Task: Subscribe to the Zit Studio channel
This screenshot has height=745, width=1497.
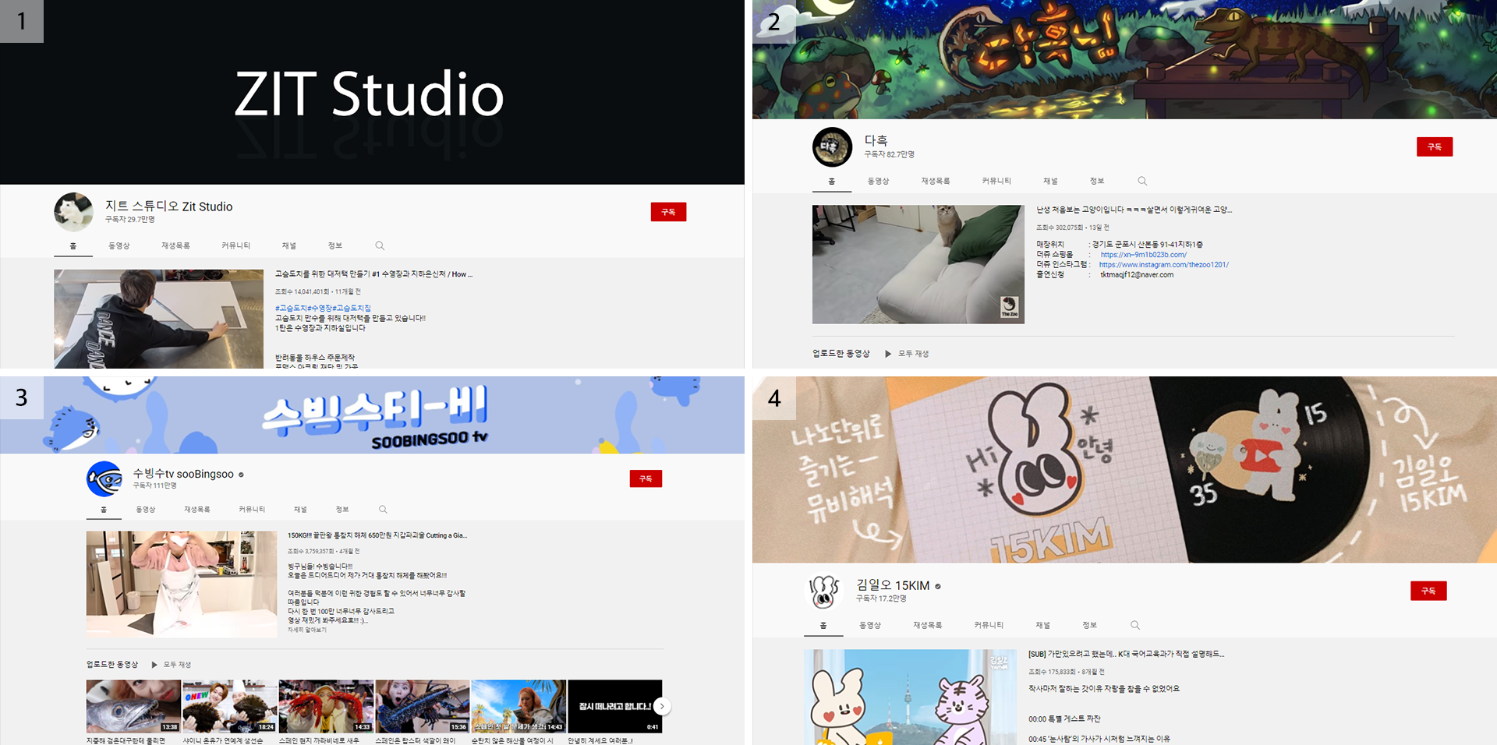Action: tap(668, 212)
